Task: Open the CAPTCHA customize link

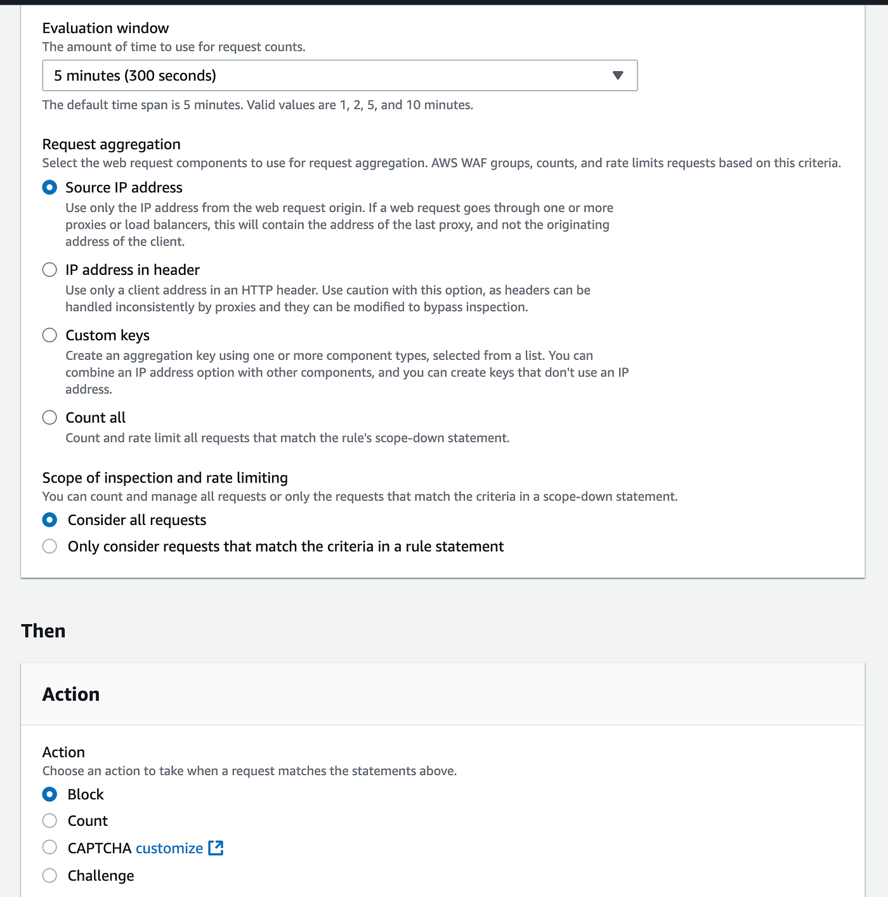Action: tap(169, 848)
